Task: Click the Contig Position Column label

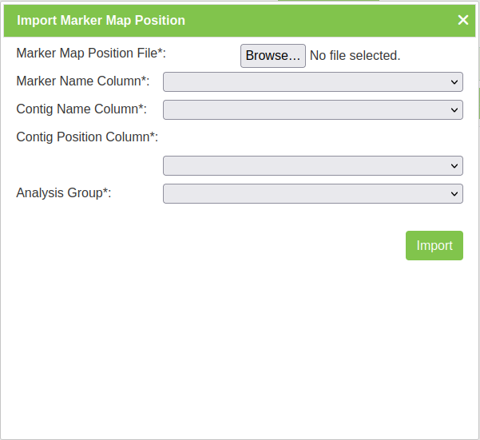Action: coord(87,137)
